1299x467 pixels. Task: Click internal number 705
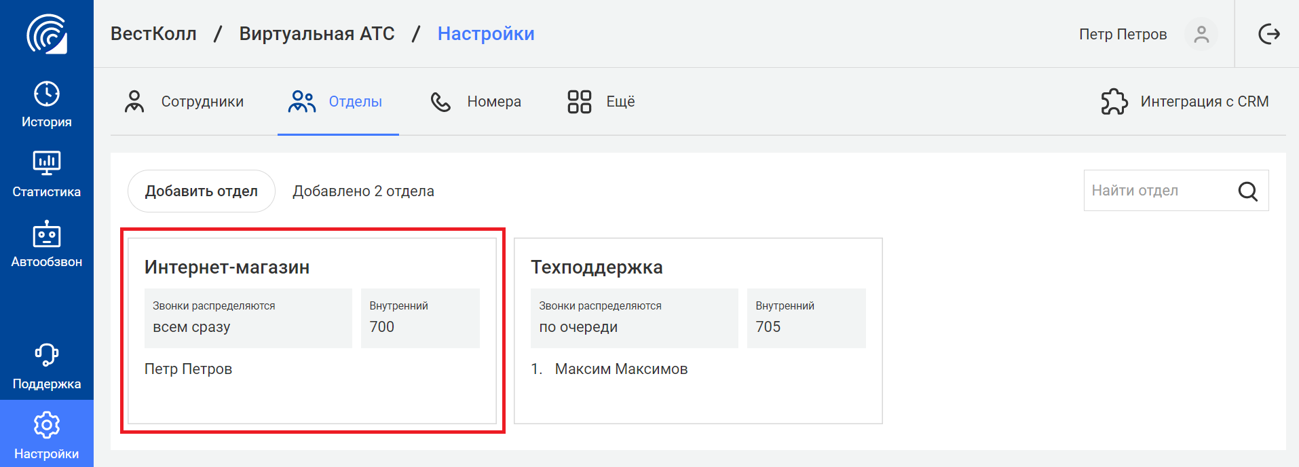(768, 327)
